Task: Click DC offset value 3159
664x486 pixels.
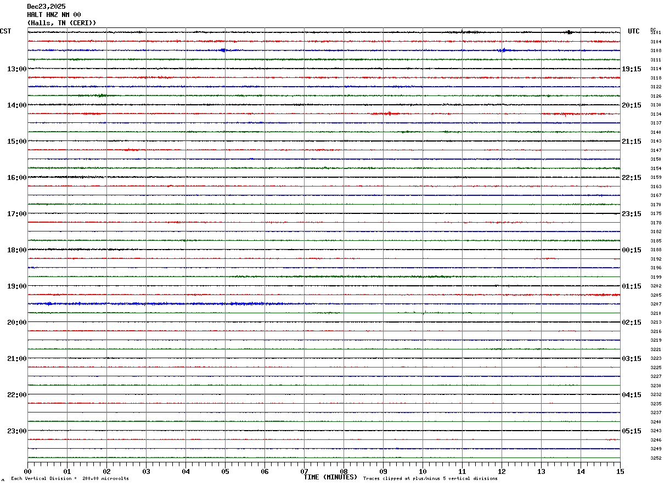Action: click(x=656, y=177)
